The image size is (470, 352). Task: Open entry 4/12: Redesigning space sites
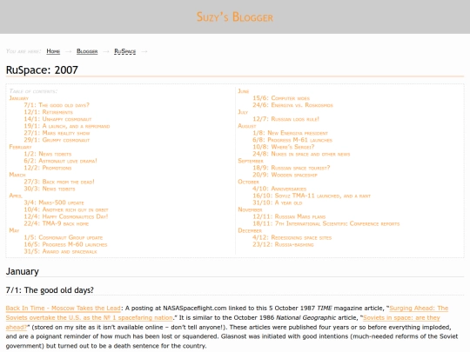click(292, 237)
